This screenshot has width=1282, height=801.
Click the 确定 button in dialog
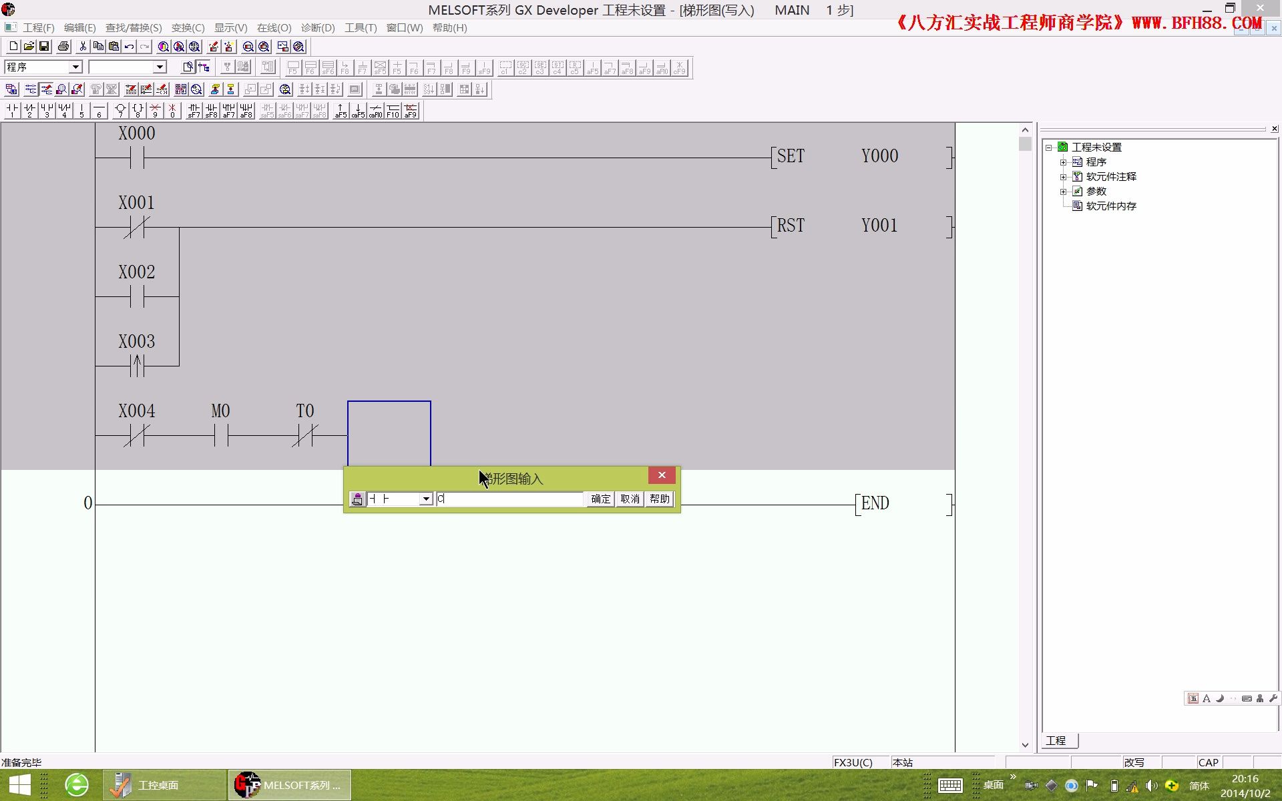point(600,499)
